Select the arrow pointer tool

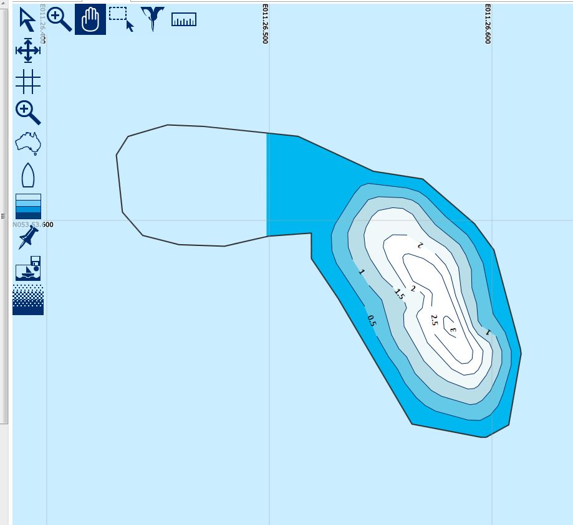(27, 19)
